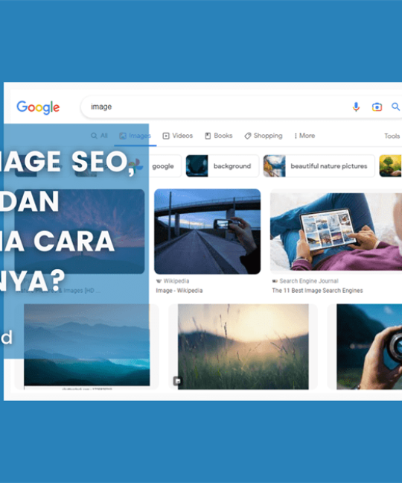This screenshot has height=483, width=402.
Task: Click the Images tab picture icon
Action: [x=123, y=136]
